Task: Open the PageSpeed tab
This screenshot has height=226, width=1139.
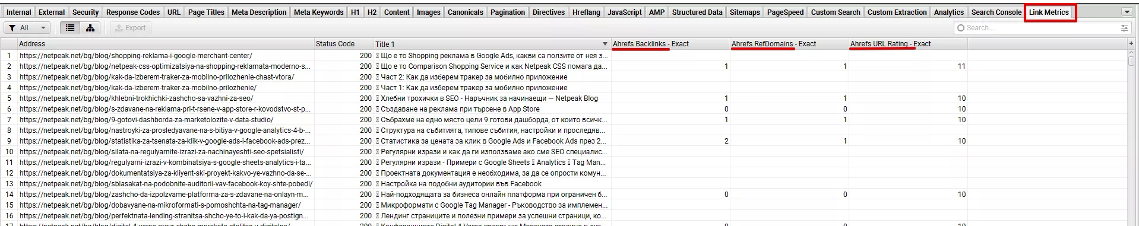Action: pyautogui.click(x=785, y=12)
